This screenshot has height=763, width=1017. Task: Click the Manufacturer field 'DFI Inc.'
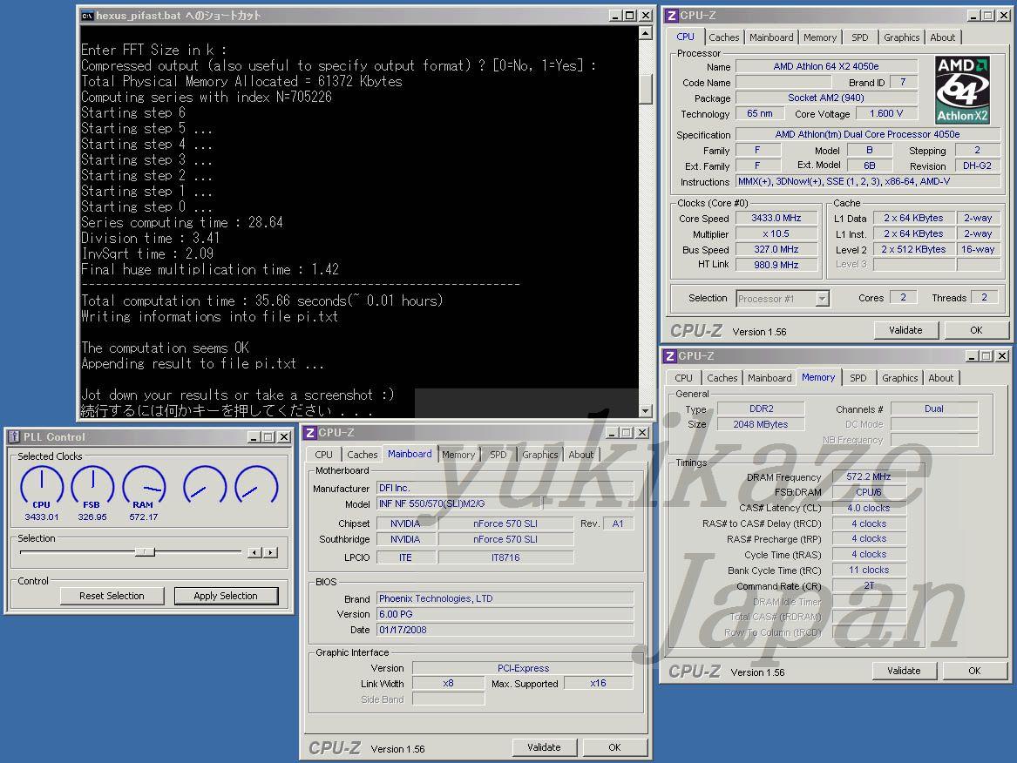505,488
